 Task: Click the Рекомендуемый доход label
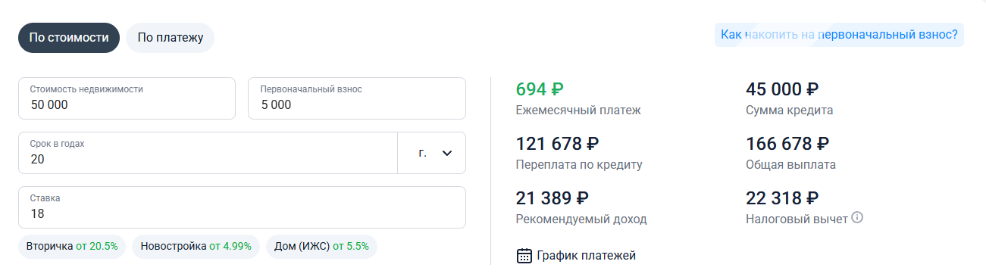[x=581, y=219]
